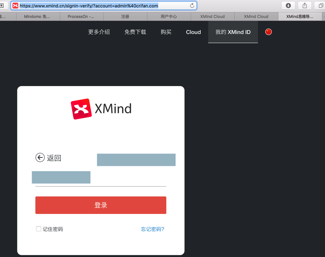The height and width of the screenshot is (257, 325).
Task: Open Safari downloads with the arrow icon
Action: coord(288,5)
